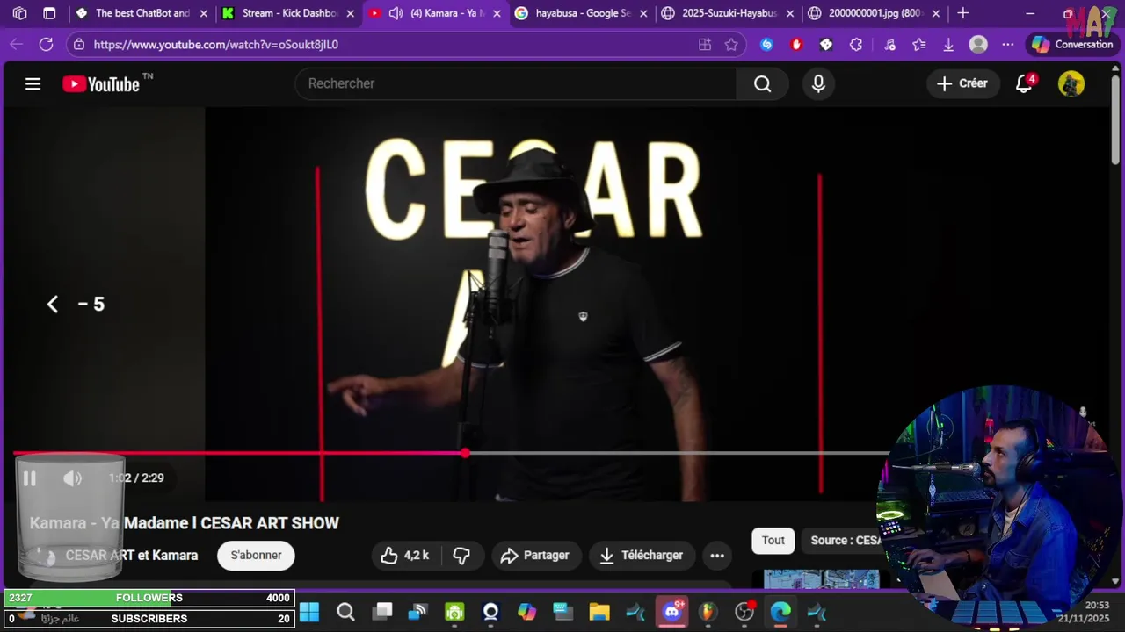This screenshot has height=632, width=1125.
Task: Open the browser favorites list icon
Action: click(x=918, y=44)
